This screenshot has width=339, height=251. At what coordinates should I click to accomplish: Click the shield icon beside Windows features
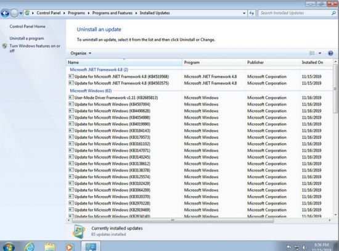pos(4,46)
